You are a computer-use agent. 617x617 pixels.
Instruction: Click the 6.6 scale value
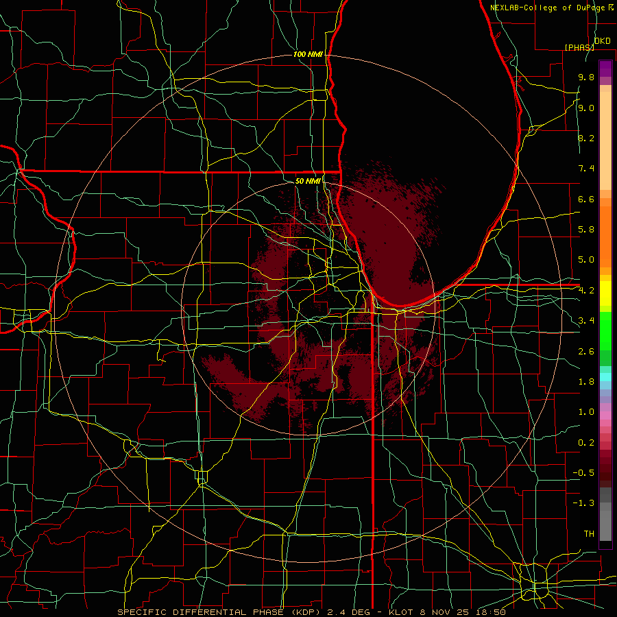point(586,199)
